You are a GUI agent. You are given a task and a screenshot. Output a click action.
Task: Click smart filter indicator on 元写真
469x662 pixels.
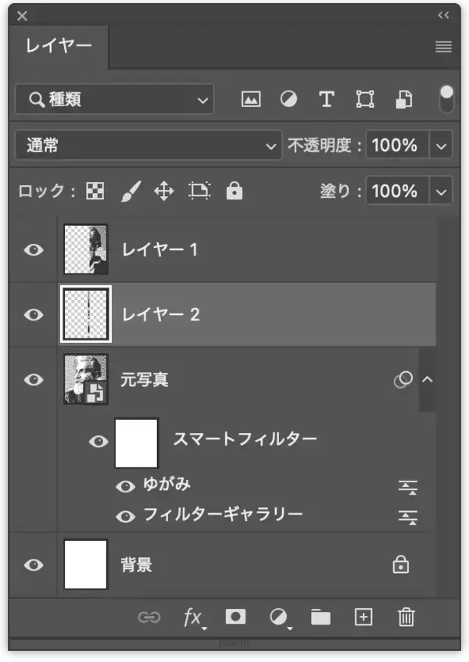403,379
